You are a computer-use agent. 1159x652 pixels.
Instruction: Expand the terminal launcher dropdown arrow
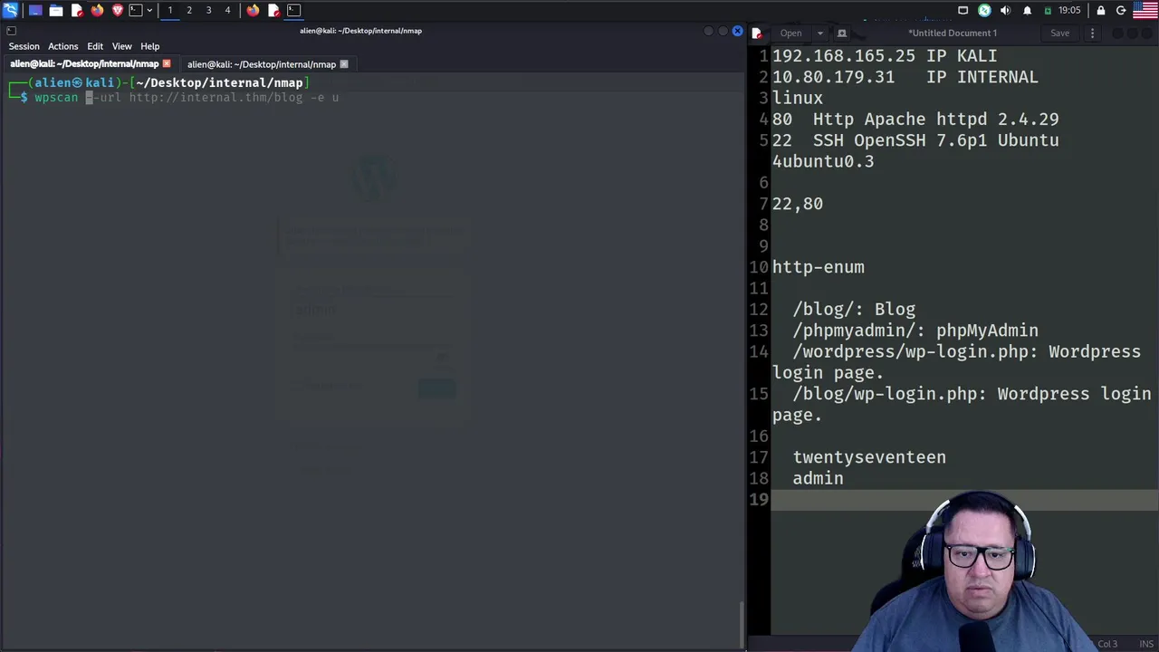click(149, 10)
